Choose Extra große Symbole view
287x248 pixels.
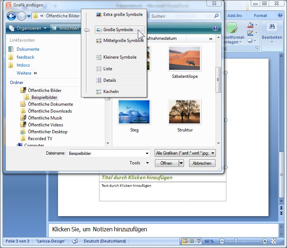[119, 14]
